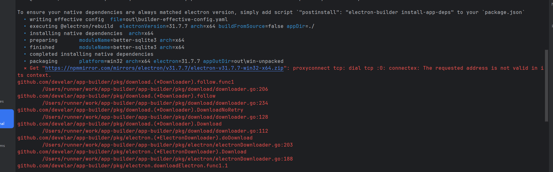
Task: Click the 'finished moduleName=better-sqlite3' log line
Action: pos(107,47)
